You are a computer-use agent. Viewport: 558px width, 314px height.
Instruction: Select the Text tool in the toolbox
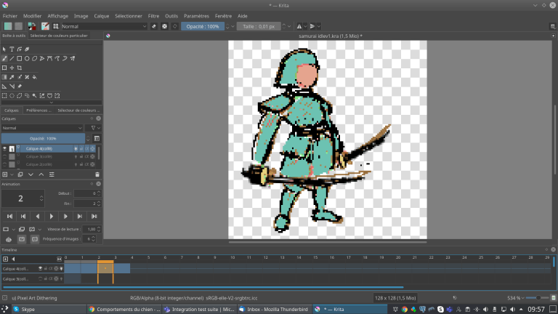[x=12, y=49]
